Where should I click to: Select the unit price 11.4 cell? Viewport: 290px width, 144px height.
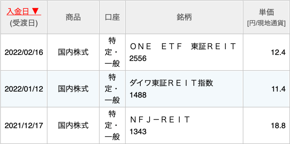(266, 89)
